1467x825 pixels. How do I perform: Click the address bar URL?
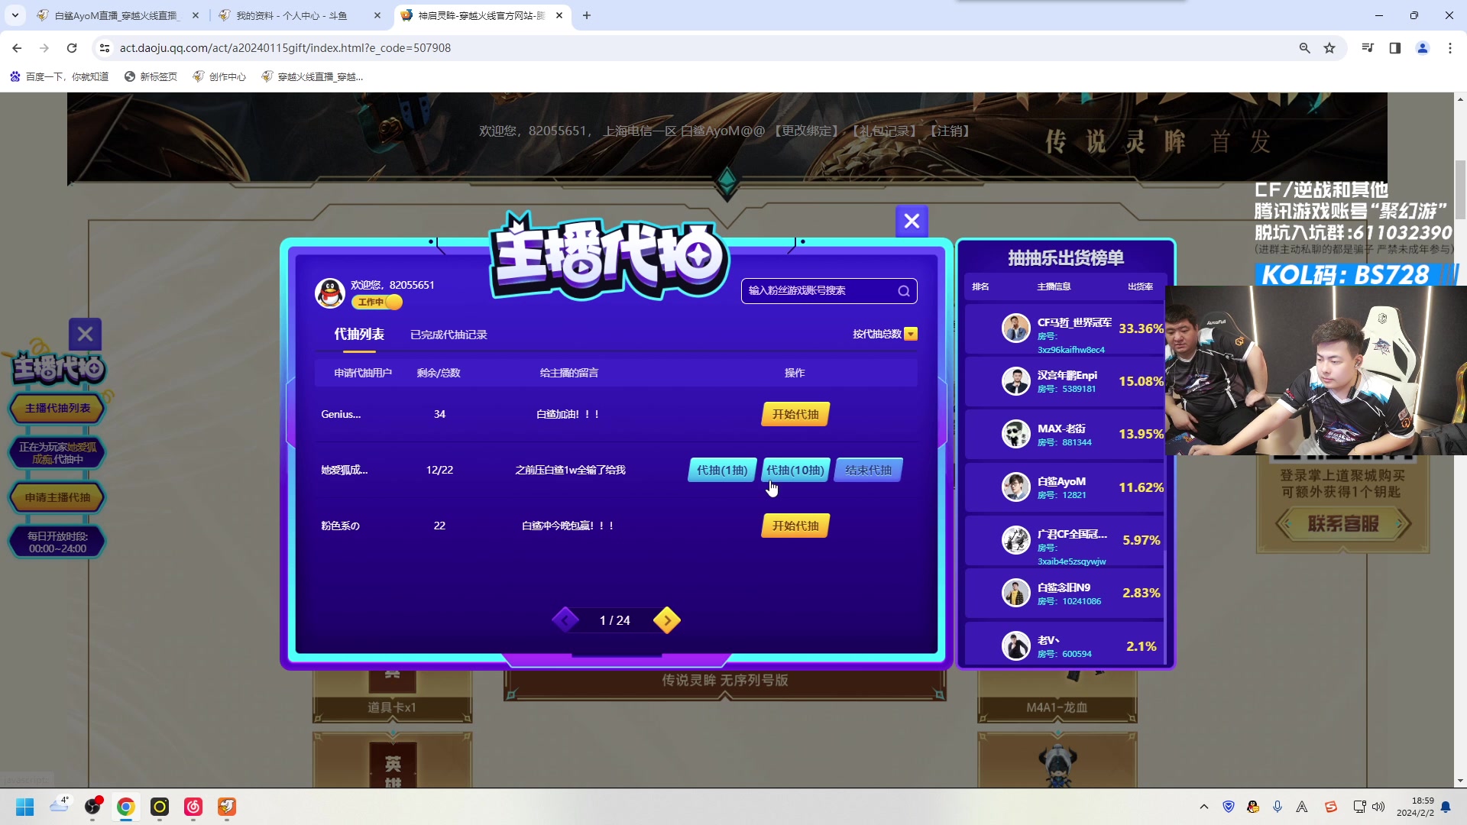coord(285,48)
